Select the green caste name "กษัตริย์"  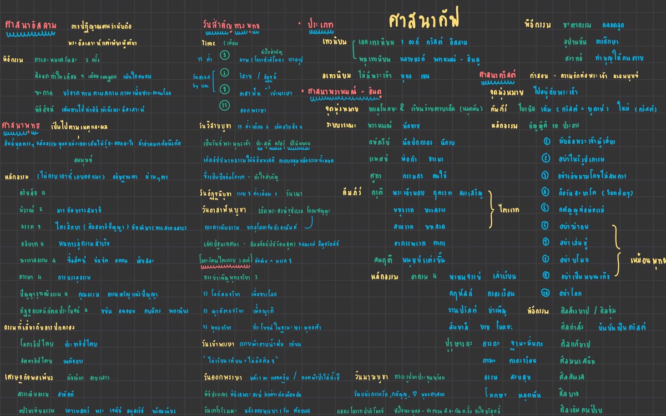point(380,141)
